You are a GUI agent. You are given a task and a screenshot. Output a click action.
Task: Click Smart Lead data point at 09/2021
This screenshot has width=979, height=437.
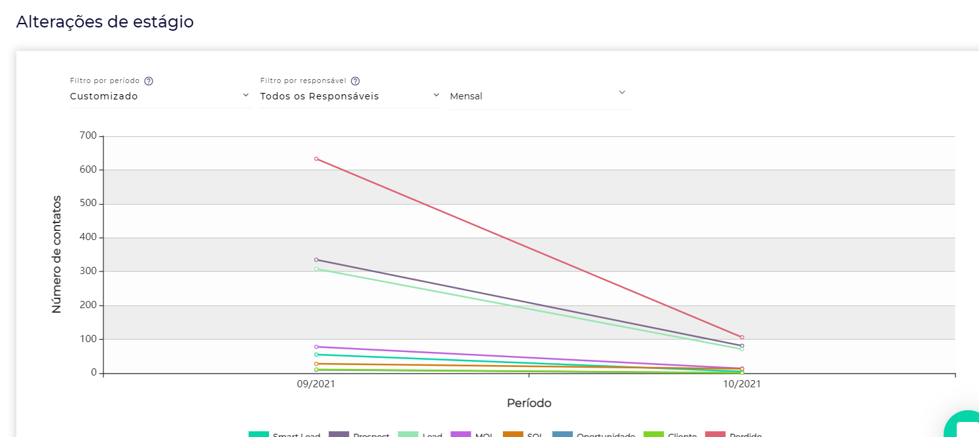pyautogui.click(x=316, y=355)
